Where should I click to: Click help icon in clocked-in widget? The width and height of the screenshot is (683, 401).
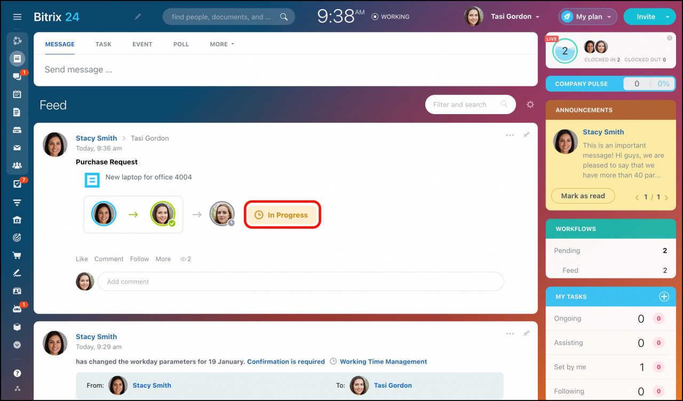point(670,38)
